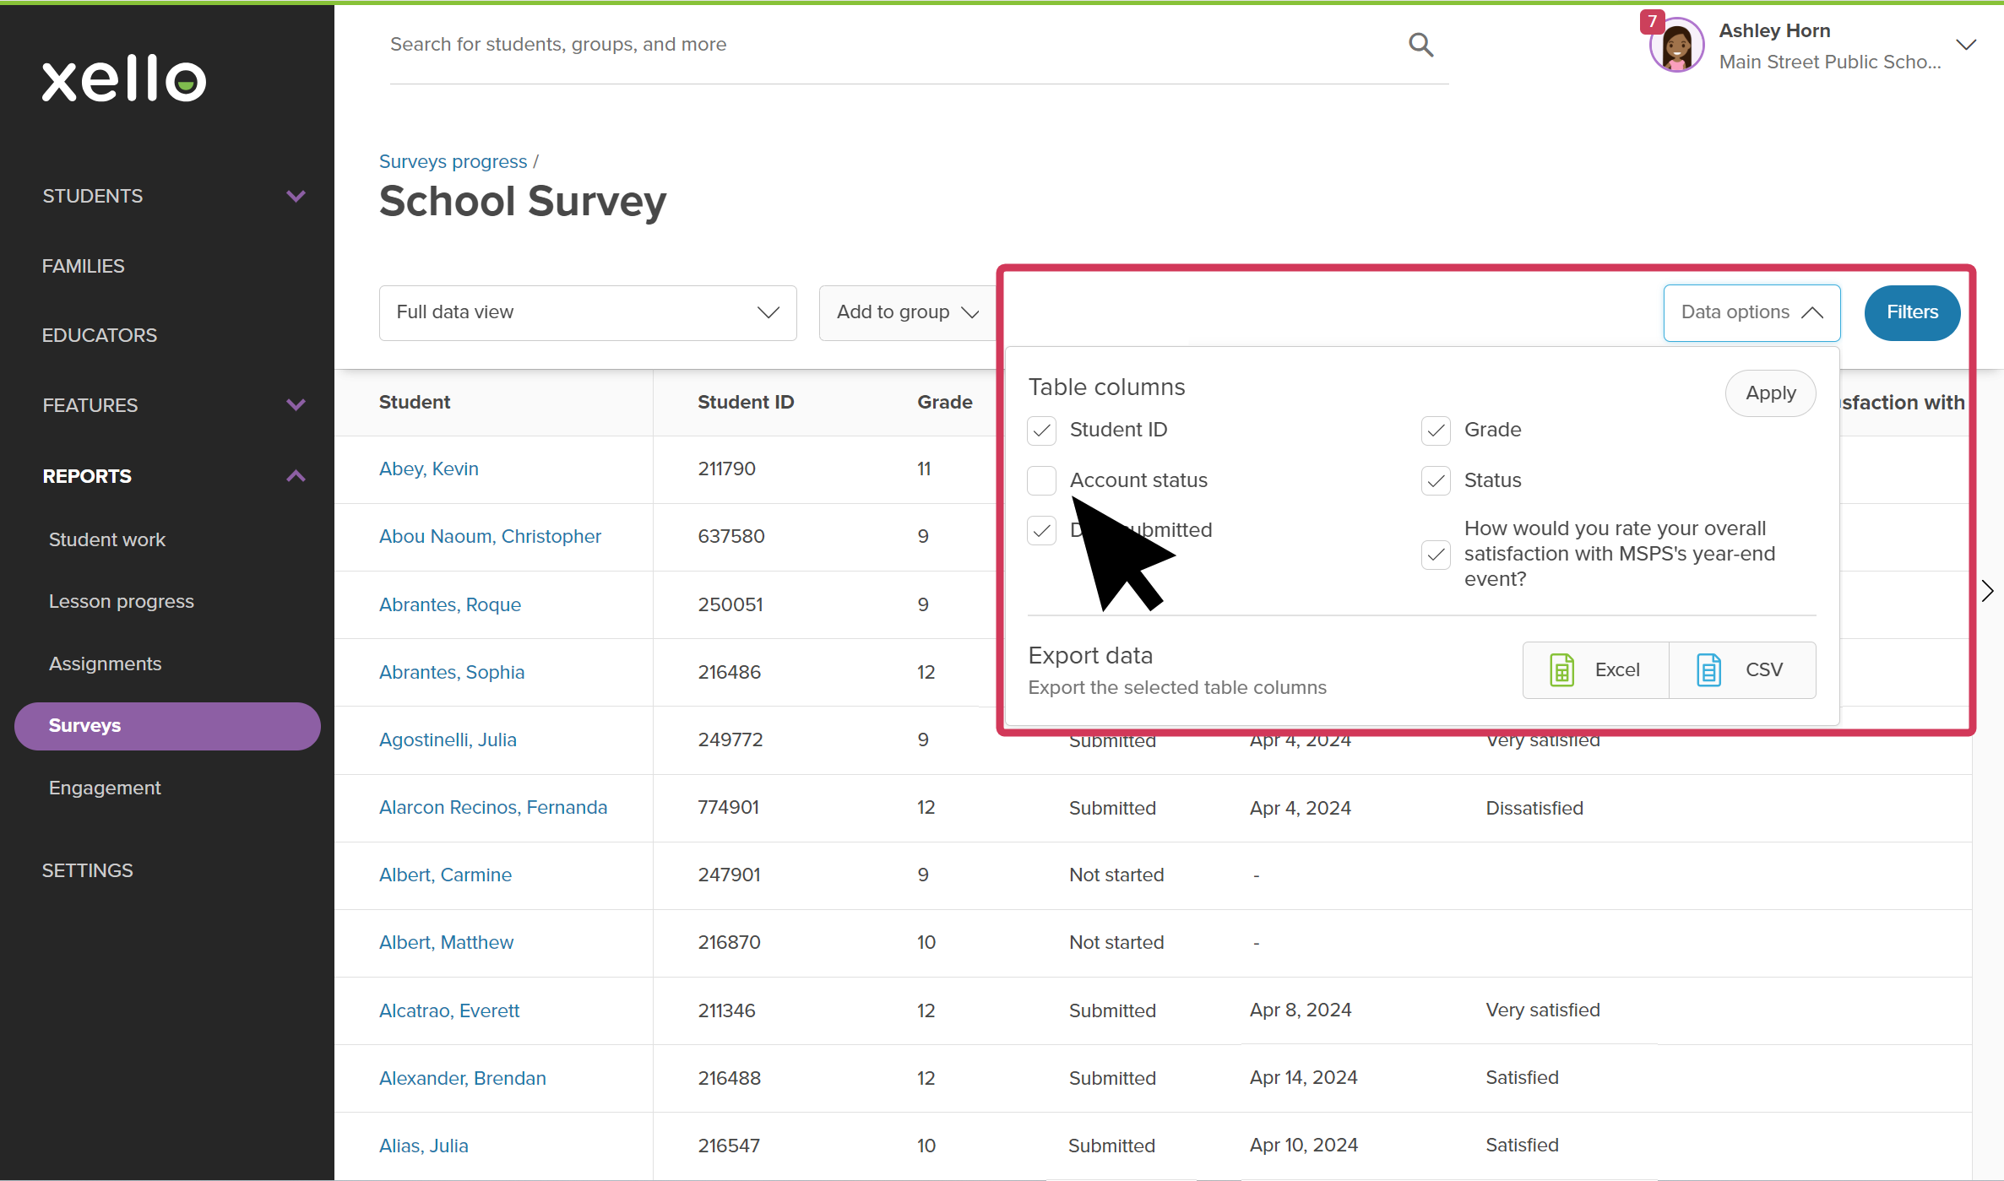This screenshot has height=1181, width=2004.
Task: Navigate to the FAMILIES sidebar item
Action: (83, 265)
